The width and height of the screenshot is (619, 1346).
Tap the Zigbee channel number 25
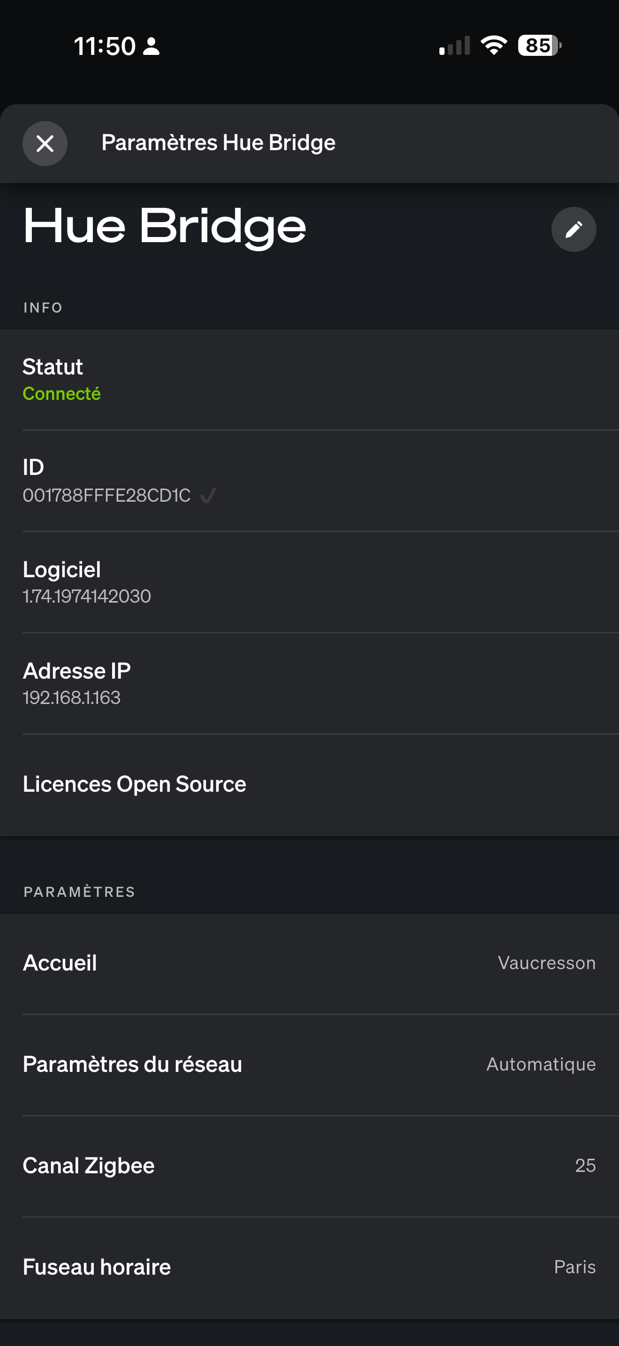pyautogui.click(x=585, y=1165)
